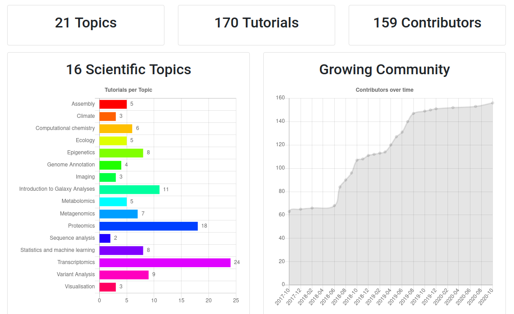This screenshot has width=514, height=314.
Task: Click the red Assembly bar
Action: (113, 104)
